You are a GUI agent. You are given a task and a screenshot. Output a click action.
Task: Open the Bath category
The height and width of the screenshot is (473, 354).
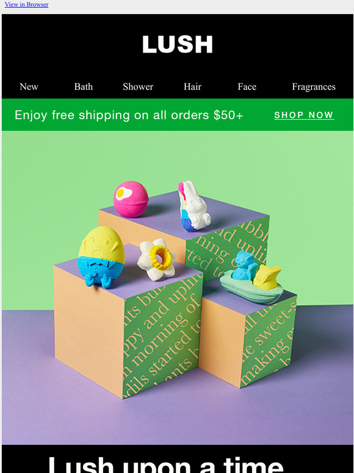(x=84, y=87)
